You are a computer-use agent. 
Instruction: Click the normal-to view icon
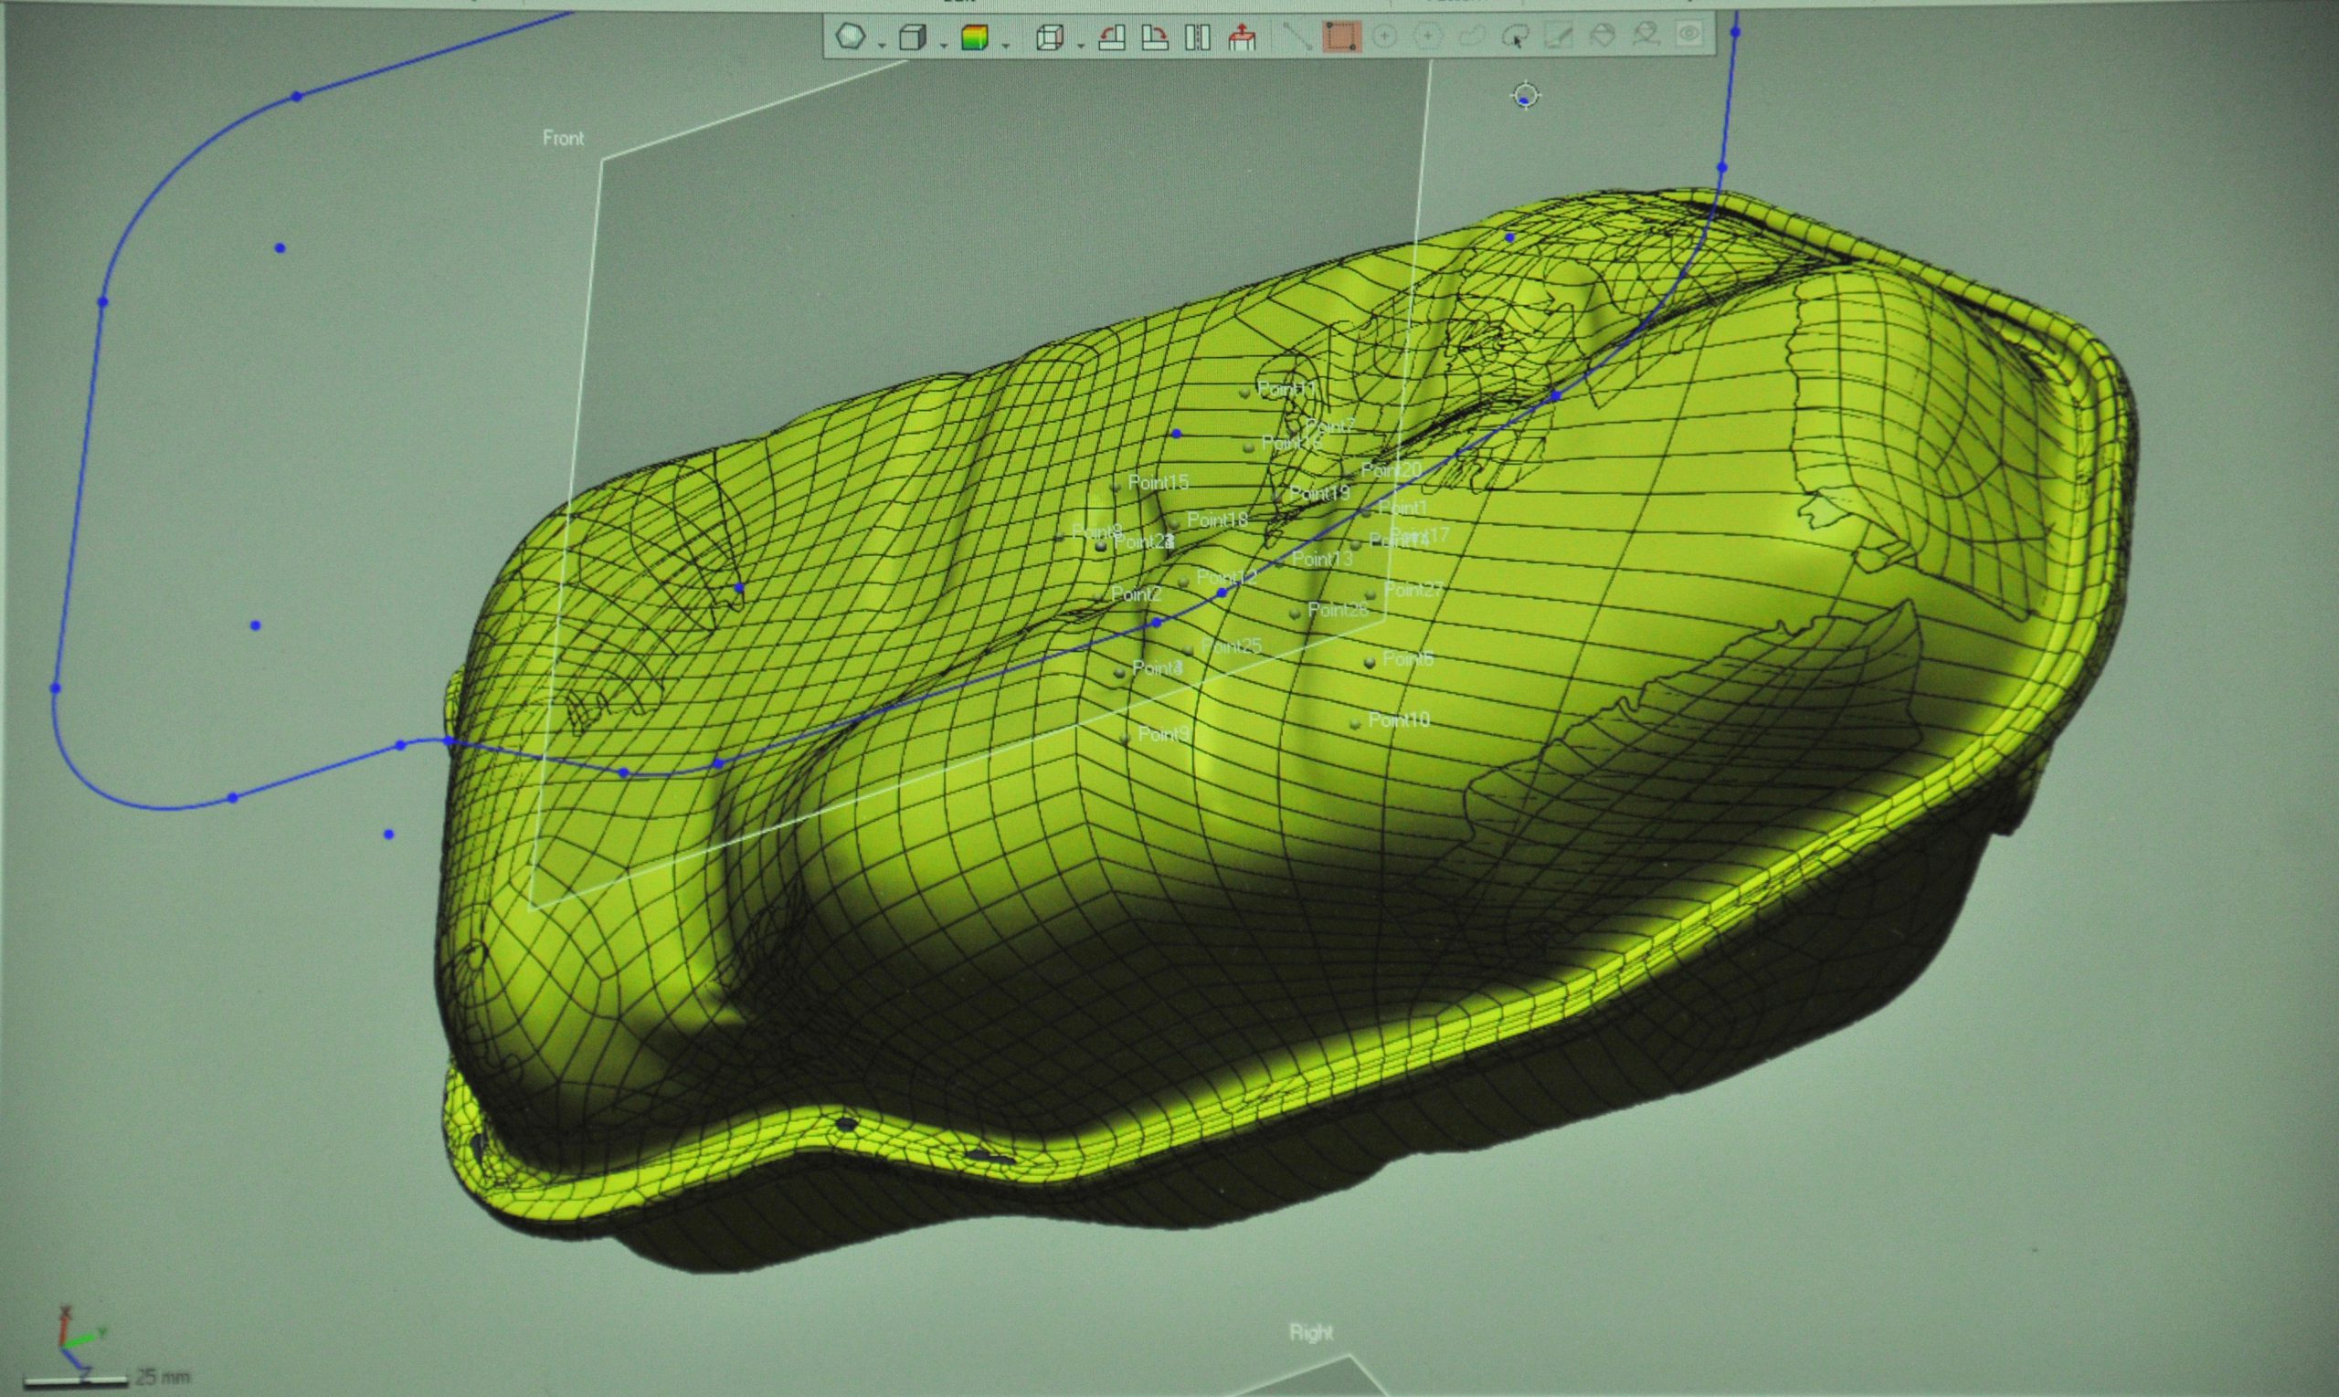tap(1243, 37)
